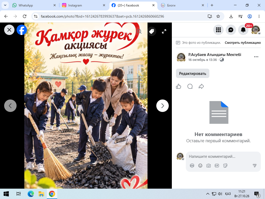Open account profile menu at top right
Image resolution: width=265 pixels, height=199 pixels.
click(255, 30)
